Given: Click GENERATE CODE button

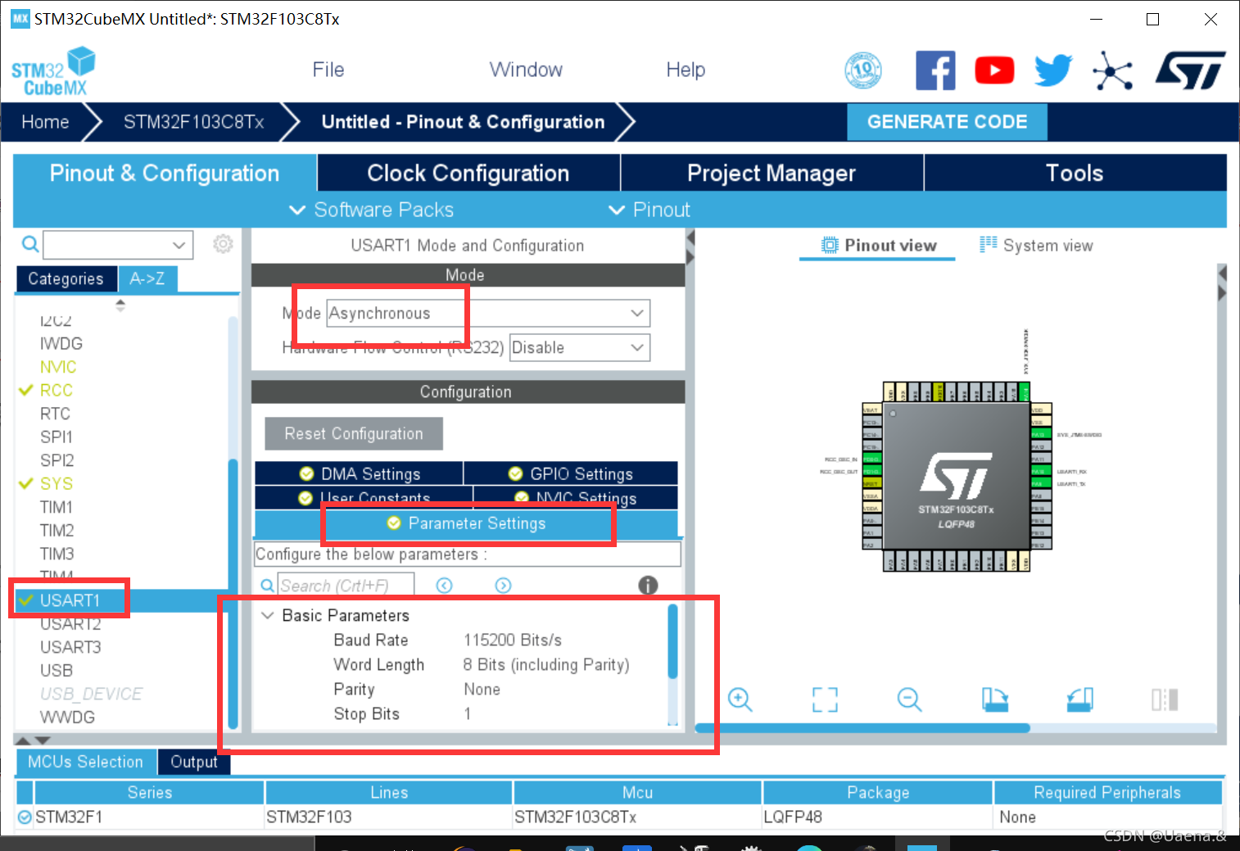Looking at the screenshot, I should 947,121.
